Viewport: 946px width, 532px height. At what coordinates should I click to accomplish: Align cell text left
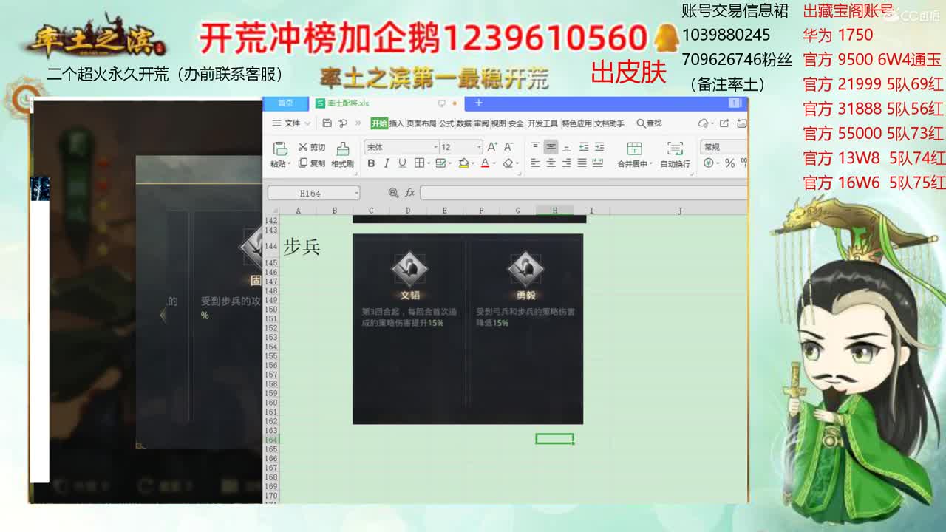[535, 163]
